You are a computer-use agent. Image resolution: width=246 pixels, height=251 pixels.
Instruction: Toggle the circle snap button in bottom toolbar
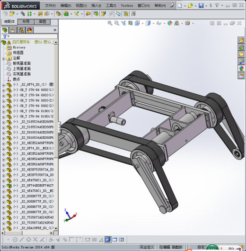pos(15,240)
